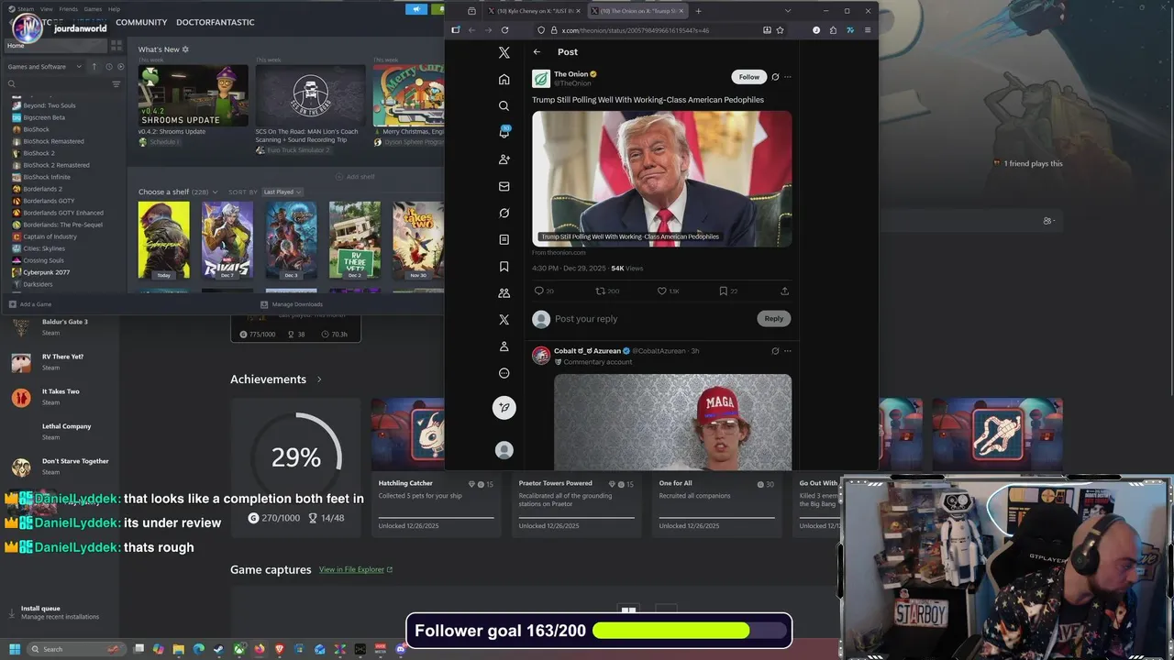Viewport: 1174px width, 660px height.
Task: Open Steam from Windows taskbar
Action: (x=218, y=649)
